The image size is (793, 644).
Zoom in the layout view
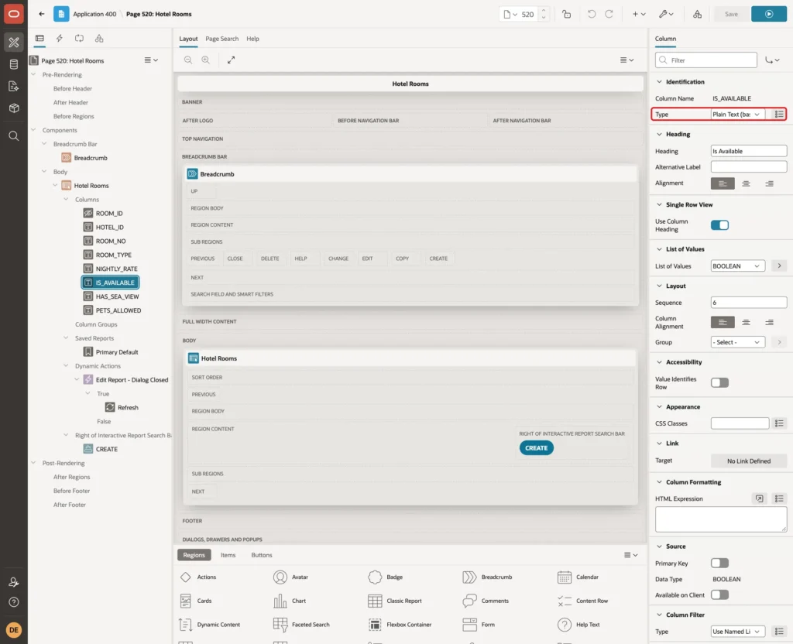pyautogui.click(x=205, y=60)
